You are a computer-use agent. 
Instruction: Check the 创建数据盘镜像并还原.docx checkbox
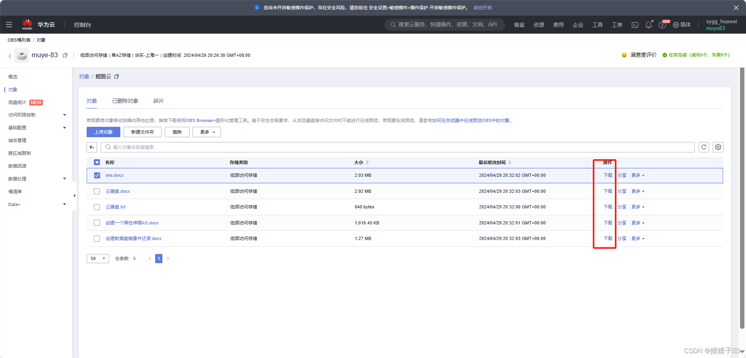tap(97, 238)
